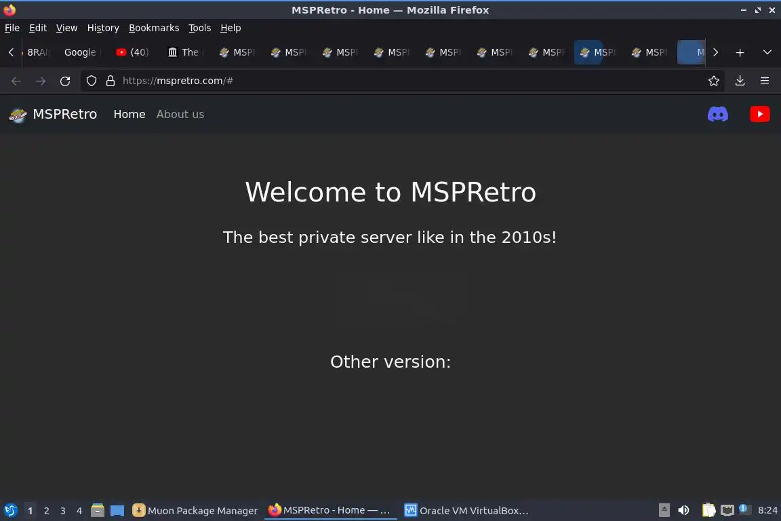Go back to previous page

[x=16, y=81]
